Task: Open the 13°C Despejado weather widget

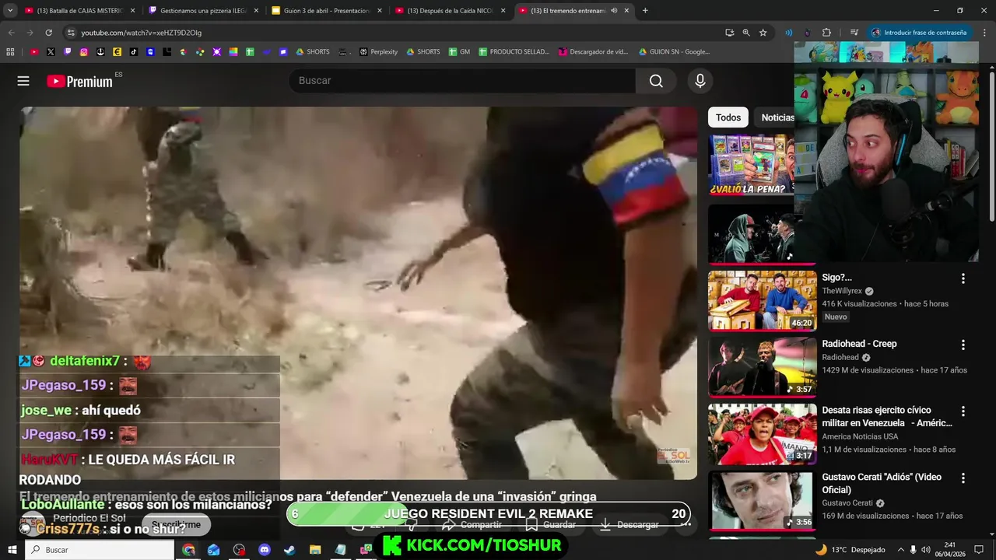Action: tap(850, 550)
